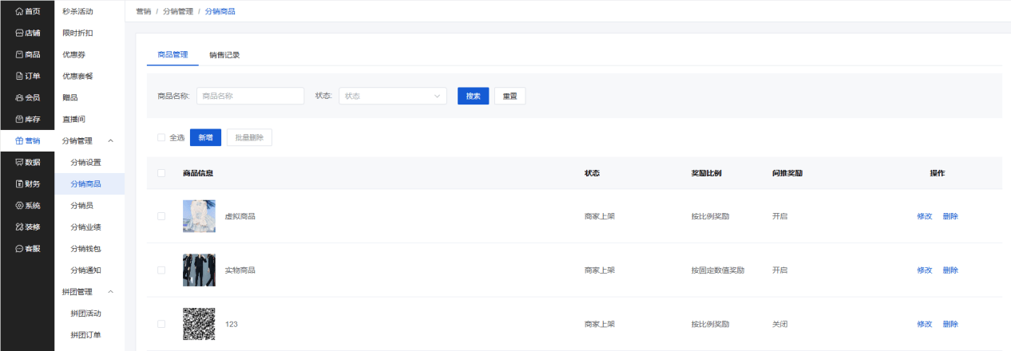Click the 会员 member icon
Screen dimensions: 1011x351
pos(19,97)
